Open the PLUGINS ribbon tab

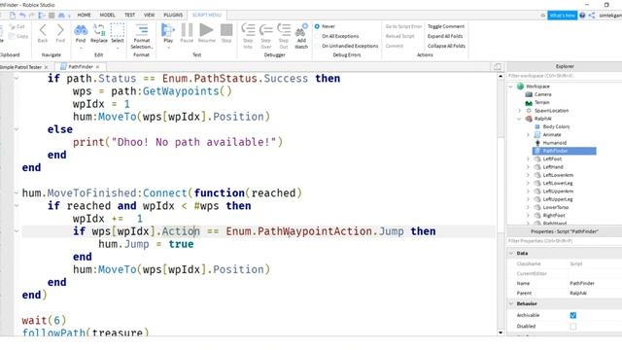point(173,16)
